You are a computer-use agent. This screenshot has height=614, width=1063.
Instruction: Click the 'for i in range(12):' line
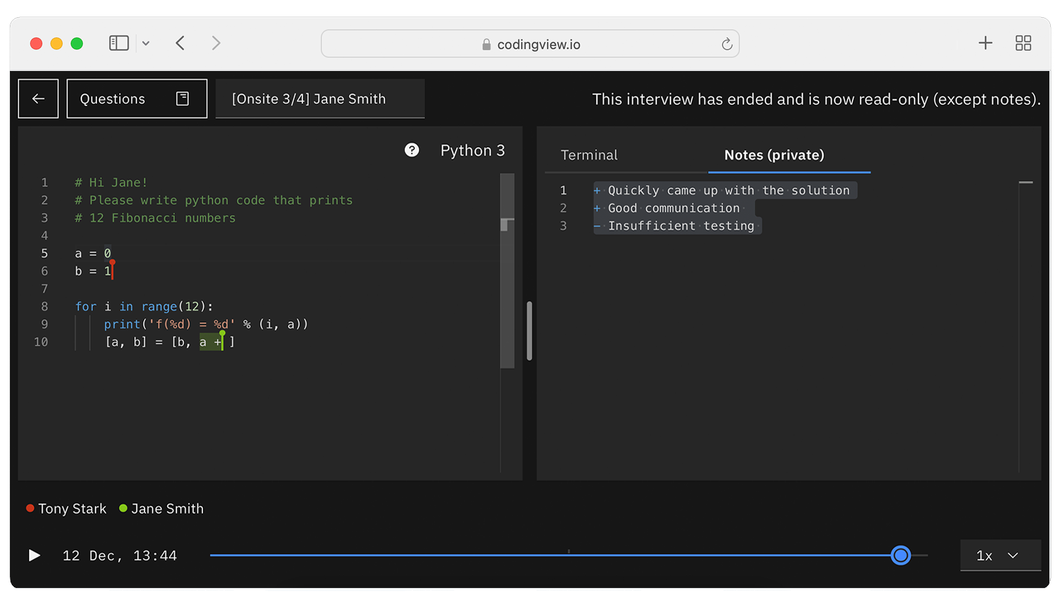[144, 307]
